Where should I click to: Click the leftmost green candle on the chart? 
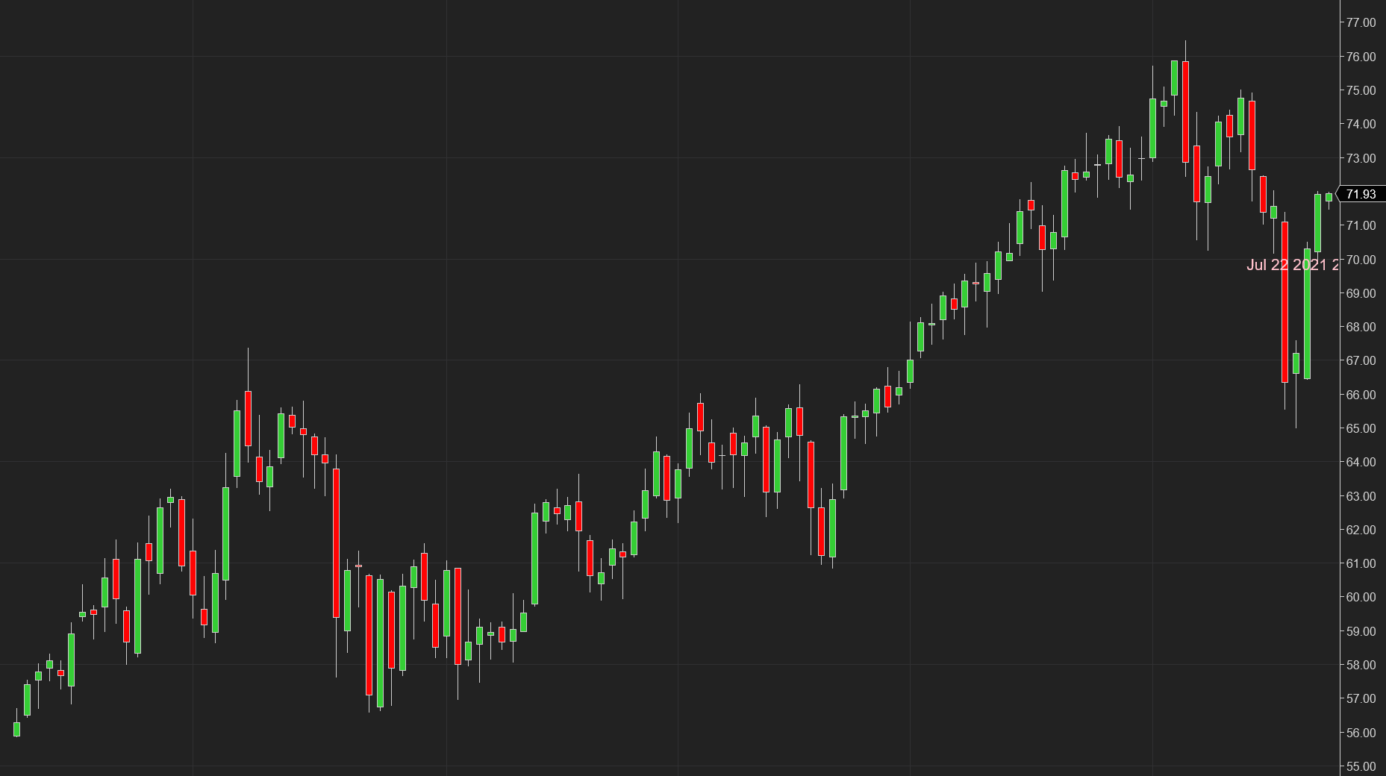[x=16, y=729]
